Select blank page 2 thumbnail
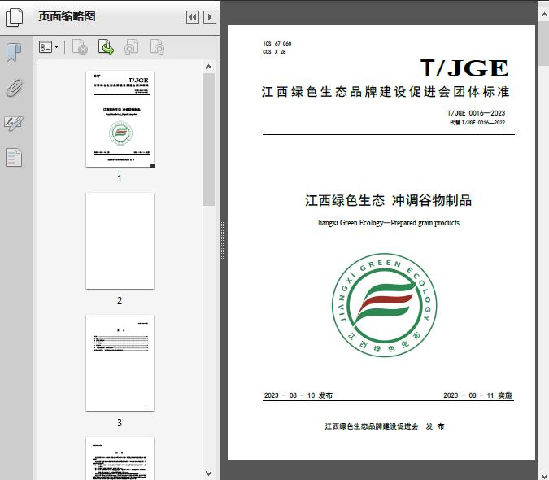This screenshot has height=480, width=549. [120, 241]
